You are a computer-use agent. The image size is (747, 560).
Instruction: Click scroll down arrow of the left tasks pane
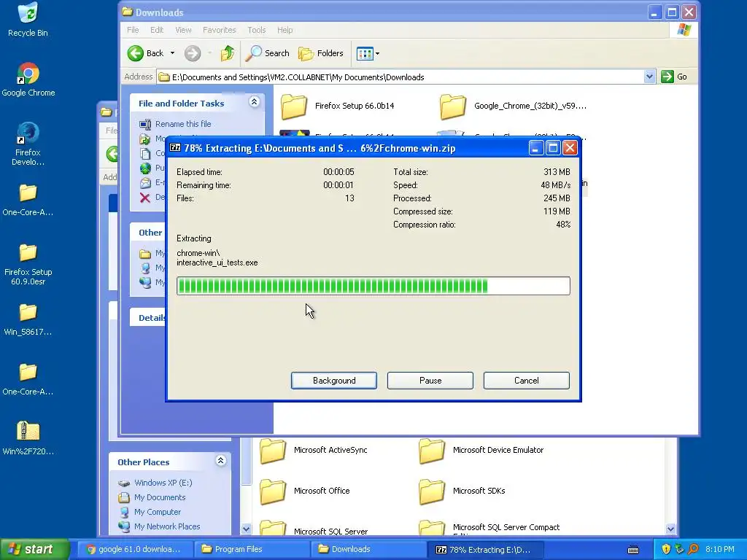246,529
